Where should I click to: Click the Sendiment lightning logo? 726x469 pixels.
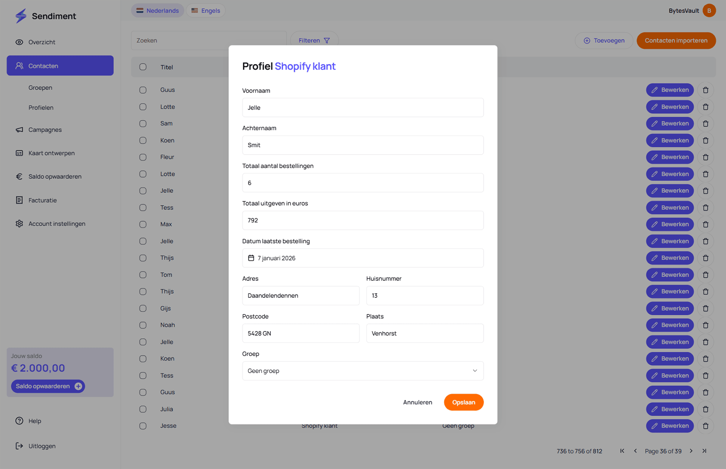pyautogui.click(x=21, y=16)
